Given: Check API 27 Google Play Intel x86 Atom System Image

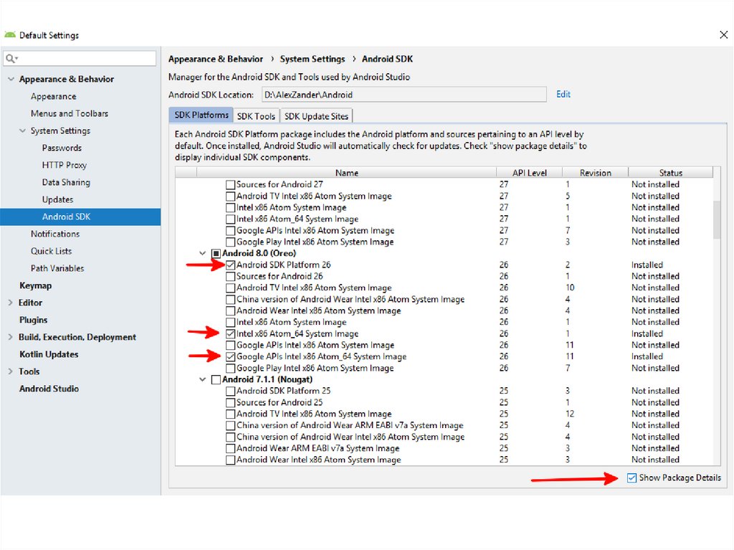Looking at the screenshot, I should tap(230, 242).
